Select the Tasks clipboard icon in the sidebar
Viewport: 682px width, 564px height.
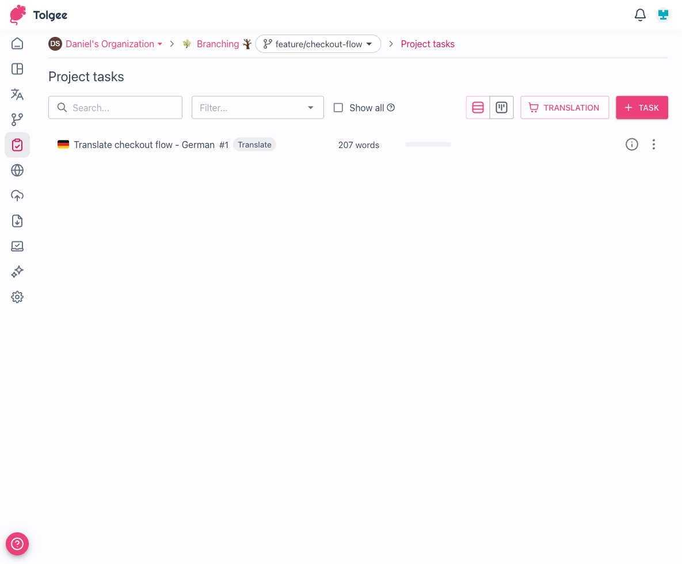click(17, 145)
